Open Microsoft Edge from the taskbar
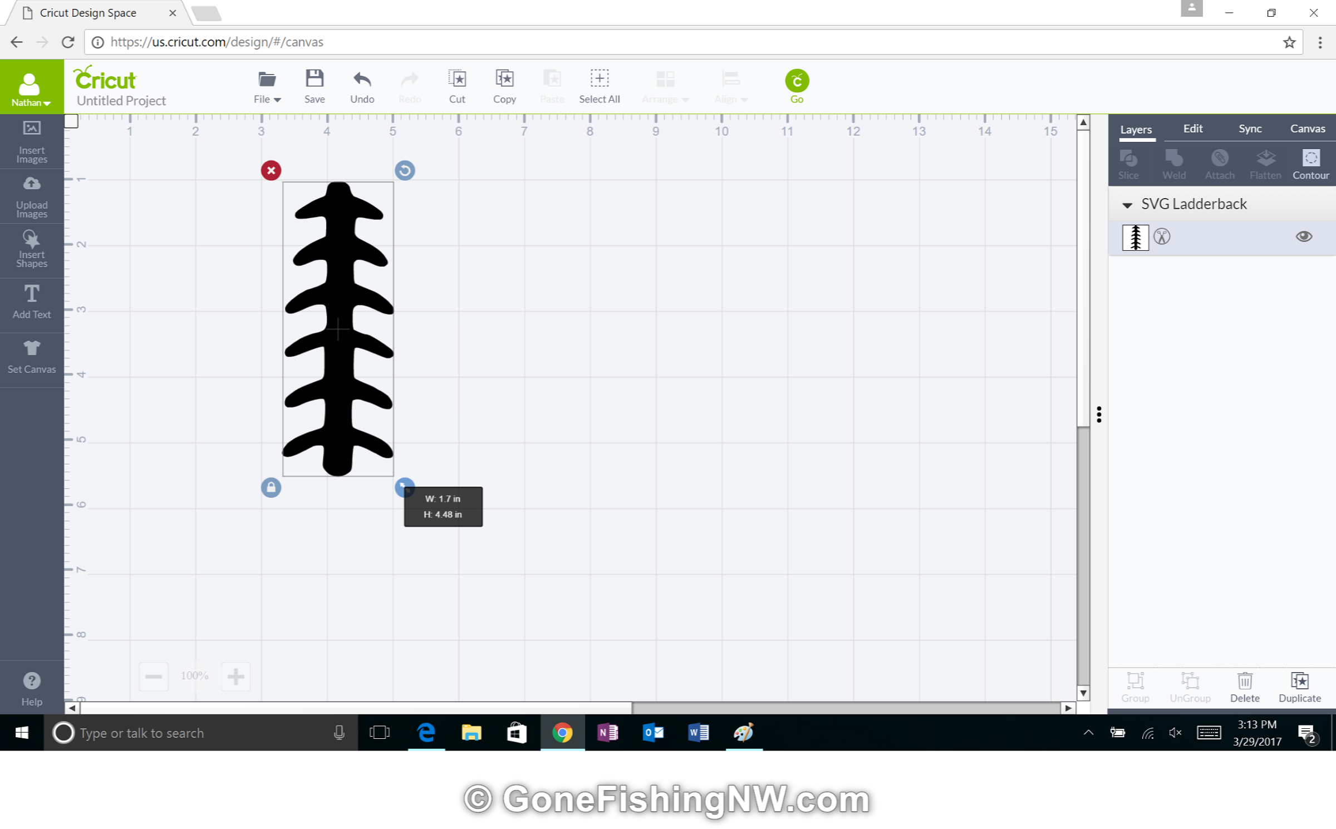1336x829 pixels. [x=426, y=733]
